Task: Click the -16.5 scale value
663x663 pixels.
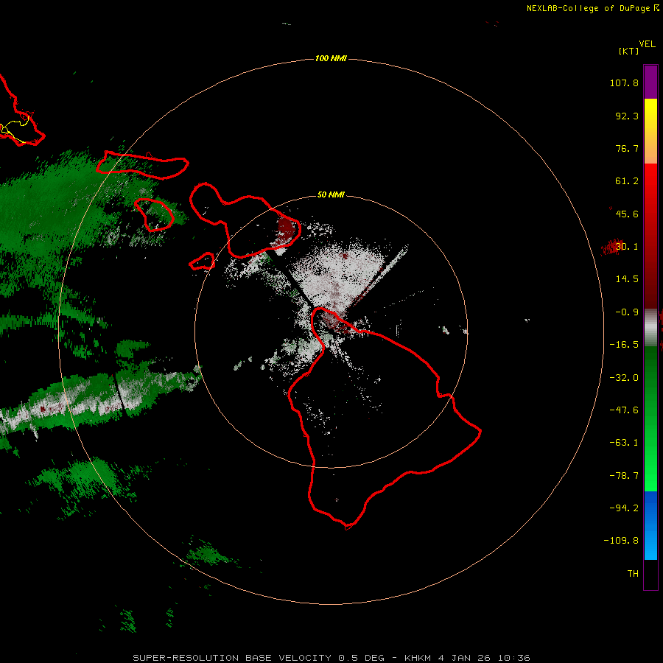Action: pos(624,345)
